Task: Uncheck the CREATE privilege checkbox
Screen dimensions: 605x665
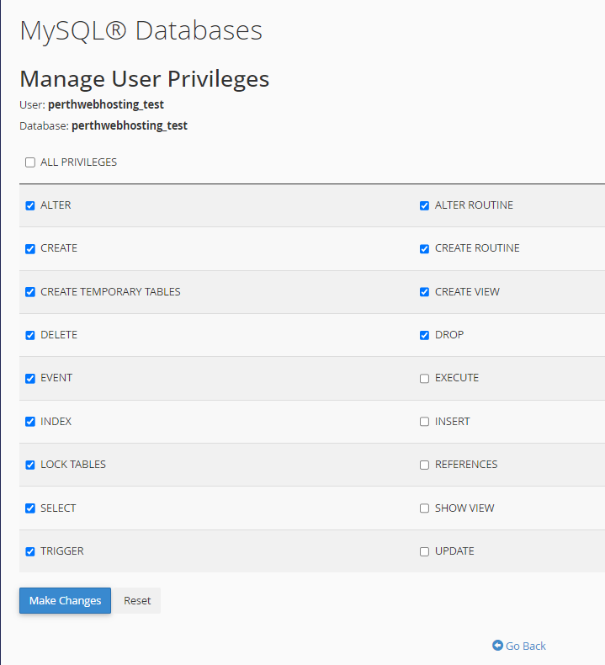Action: click(30, 249)
